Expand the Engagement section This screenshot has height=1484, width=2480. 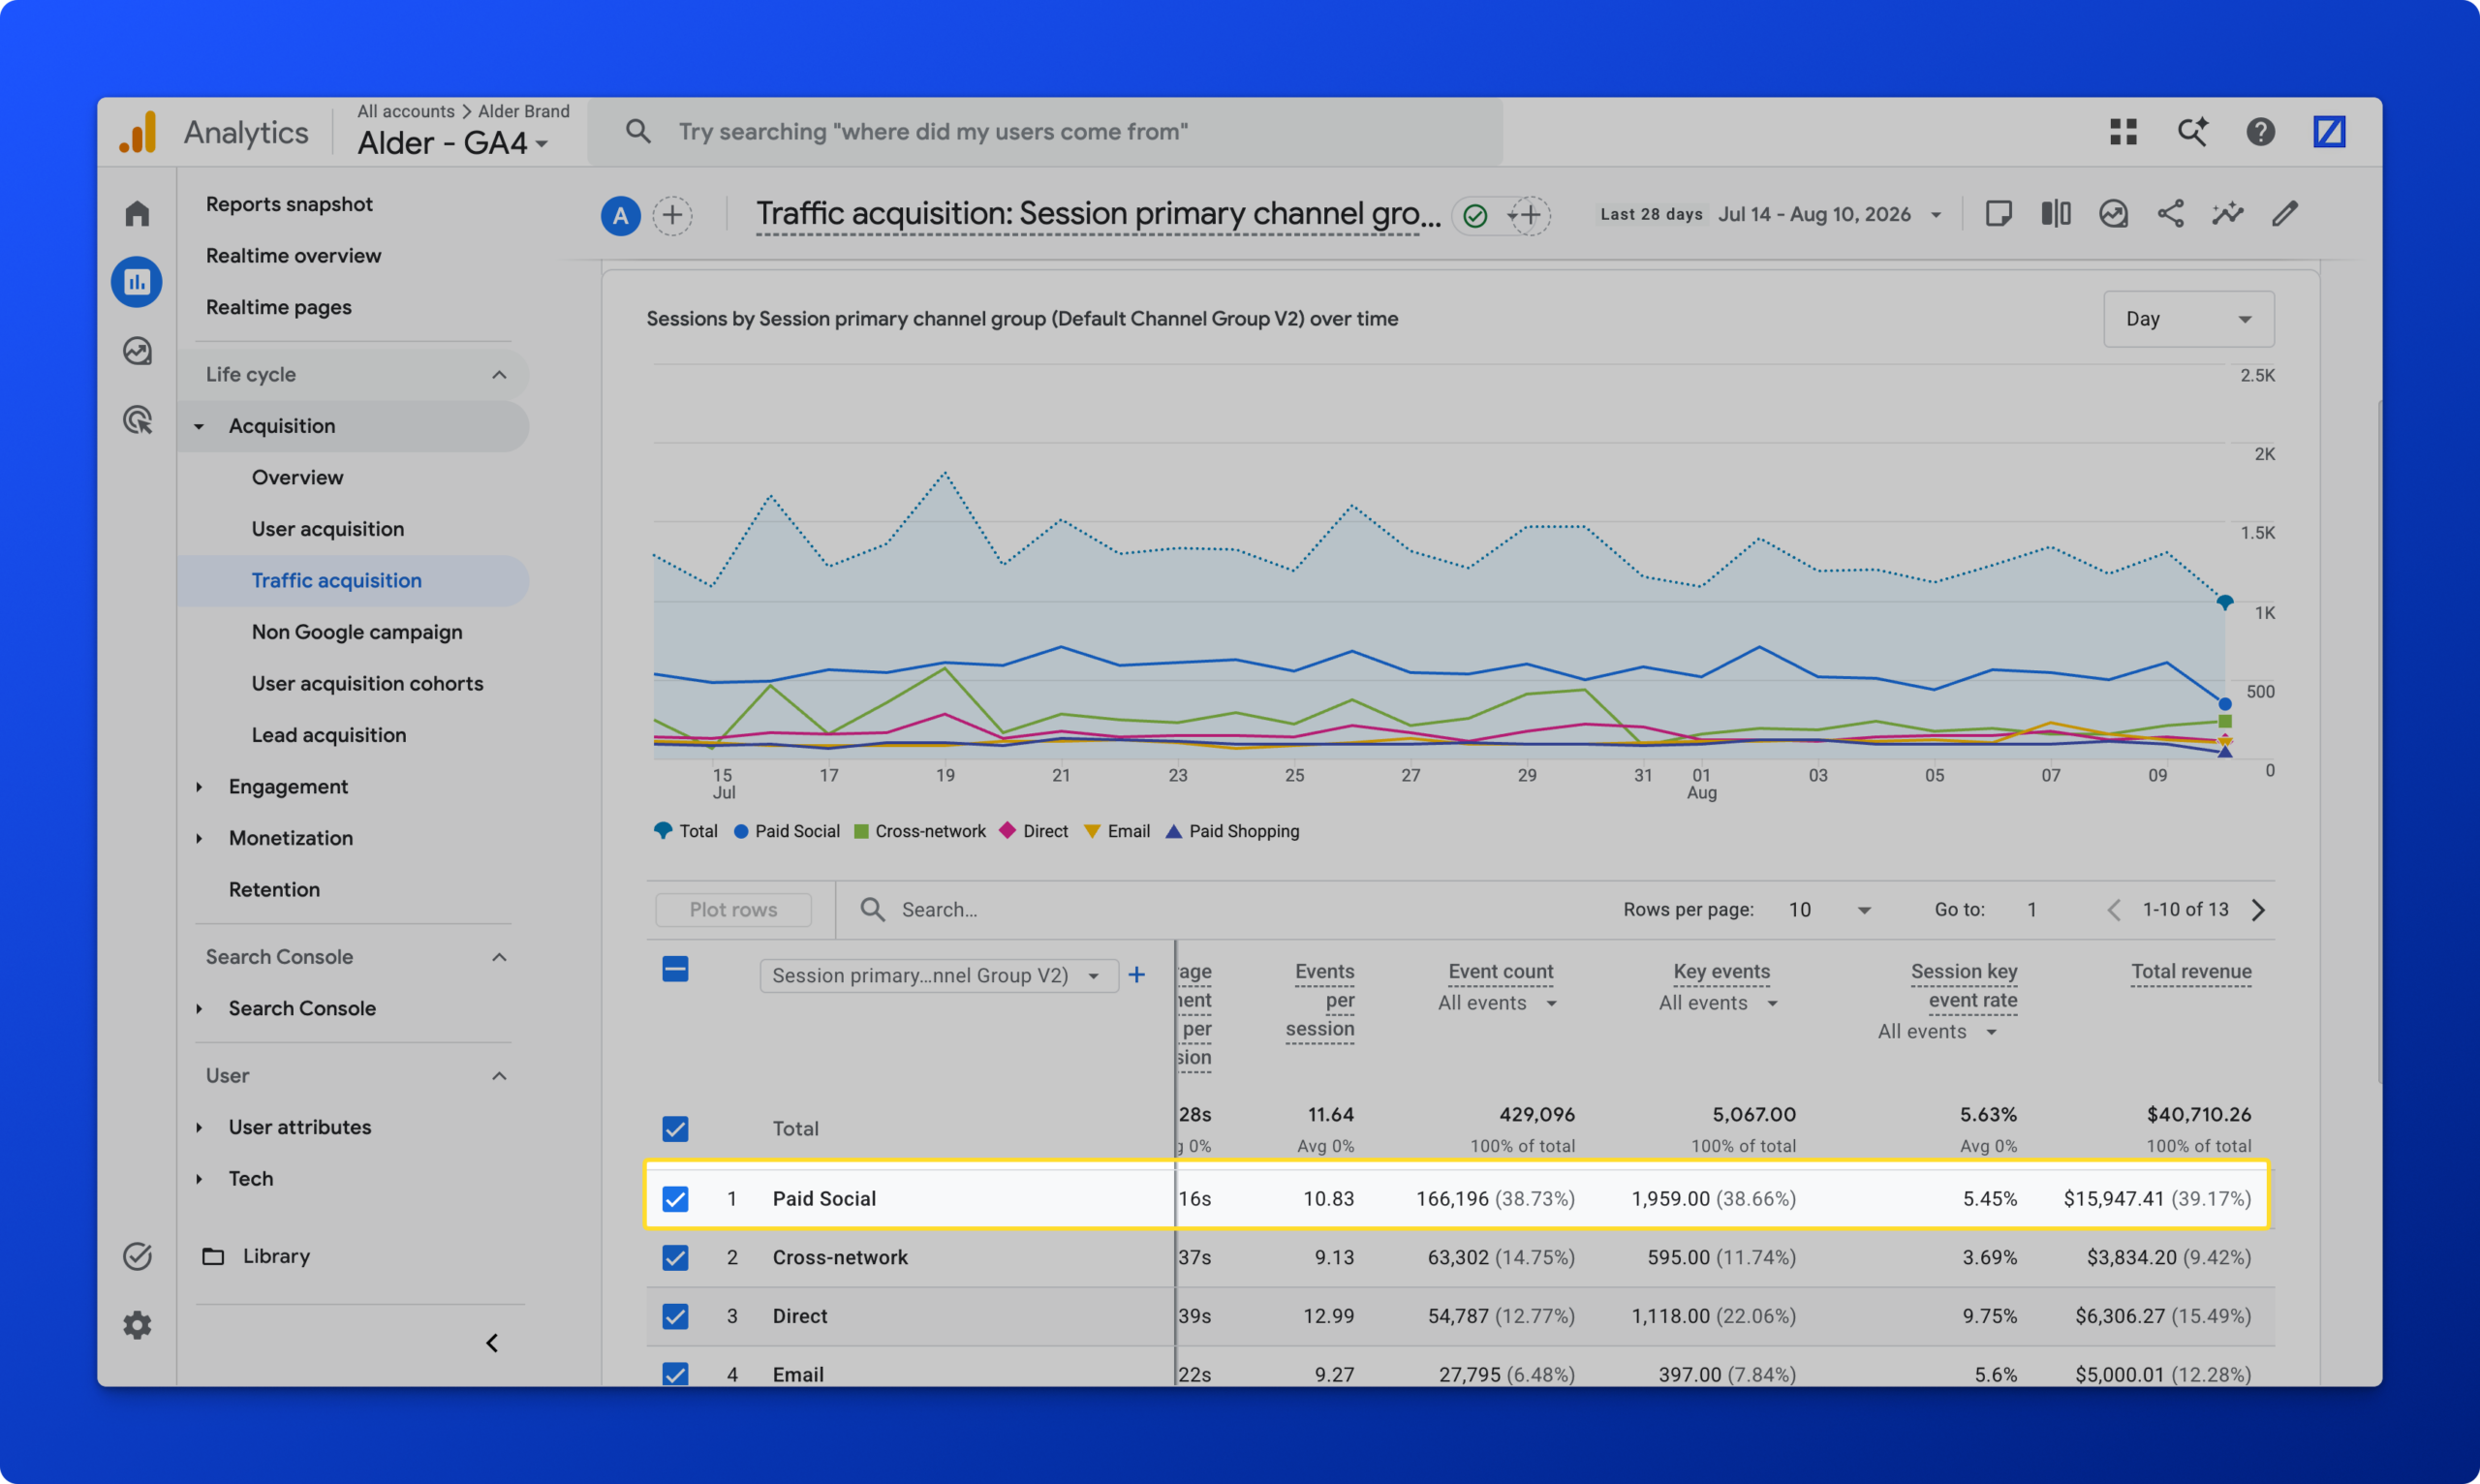coord(288,787)
